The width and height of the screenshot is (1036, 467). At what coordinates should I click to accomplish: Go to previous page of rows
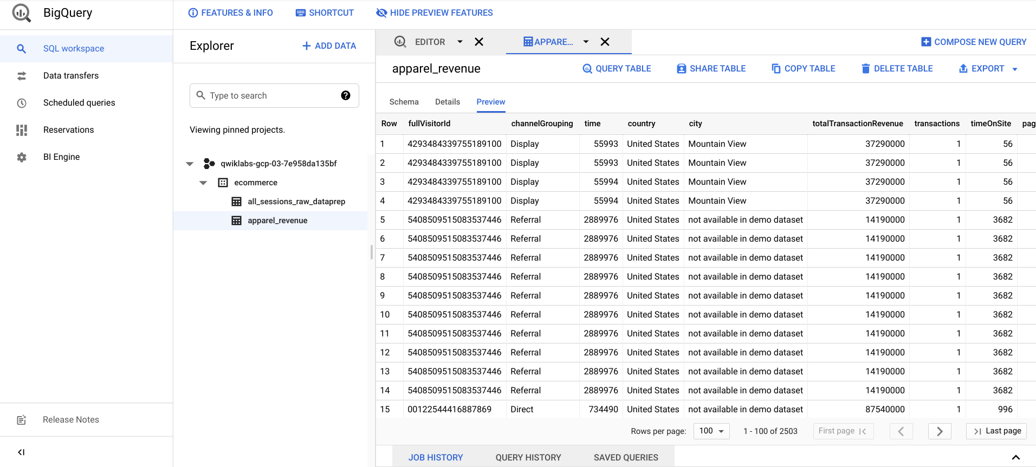[901, 431]
